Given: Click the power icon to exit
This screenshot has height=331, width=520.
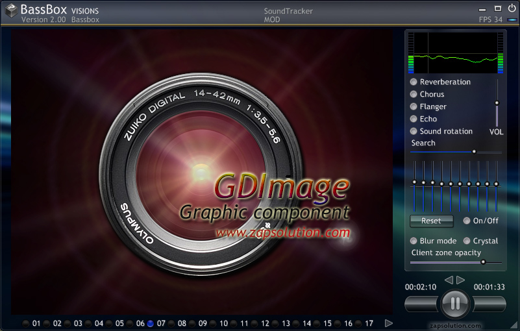Looking at the screenshot, I should coord(512,8).
